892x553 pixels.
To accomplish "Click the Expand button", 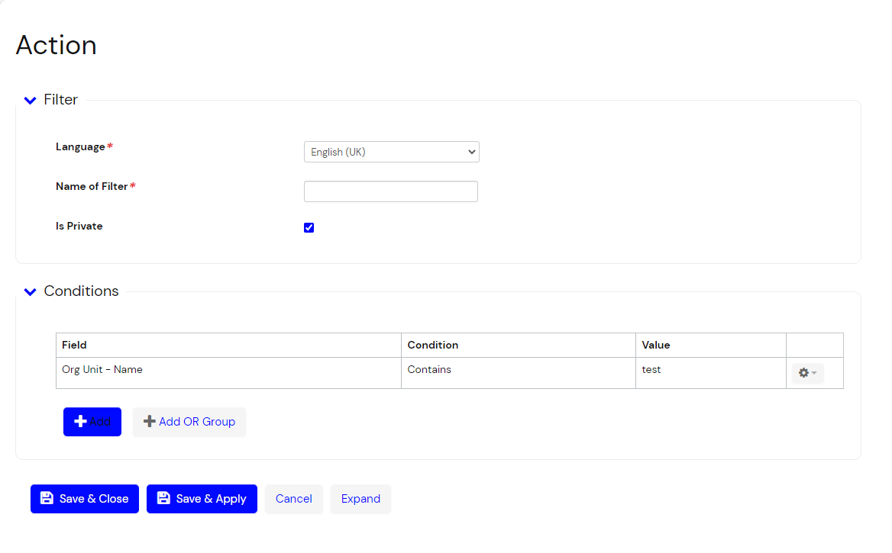I will tap(360, 499).
